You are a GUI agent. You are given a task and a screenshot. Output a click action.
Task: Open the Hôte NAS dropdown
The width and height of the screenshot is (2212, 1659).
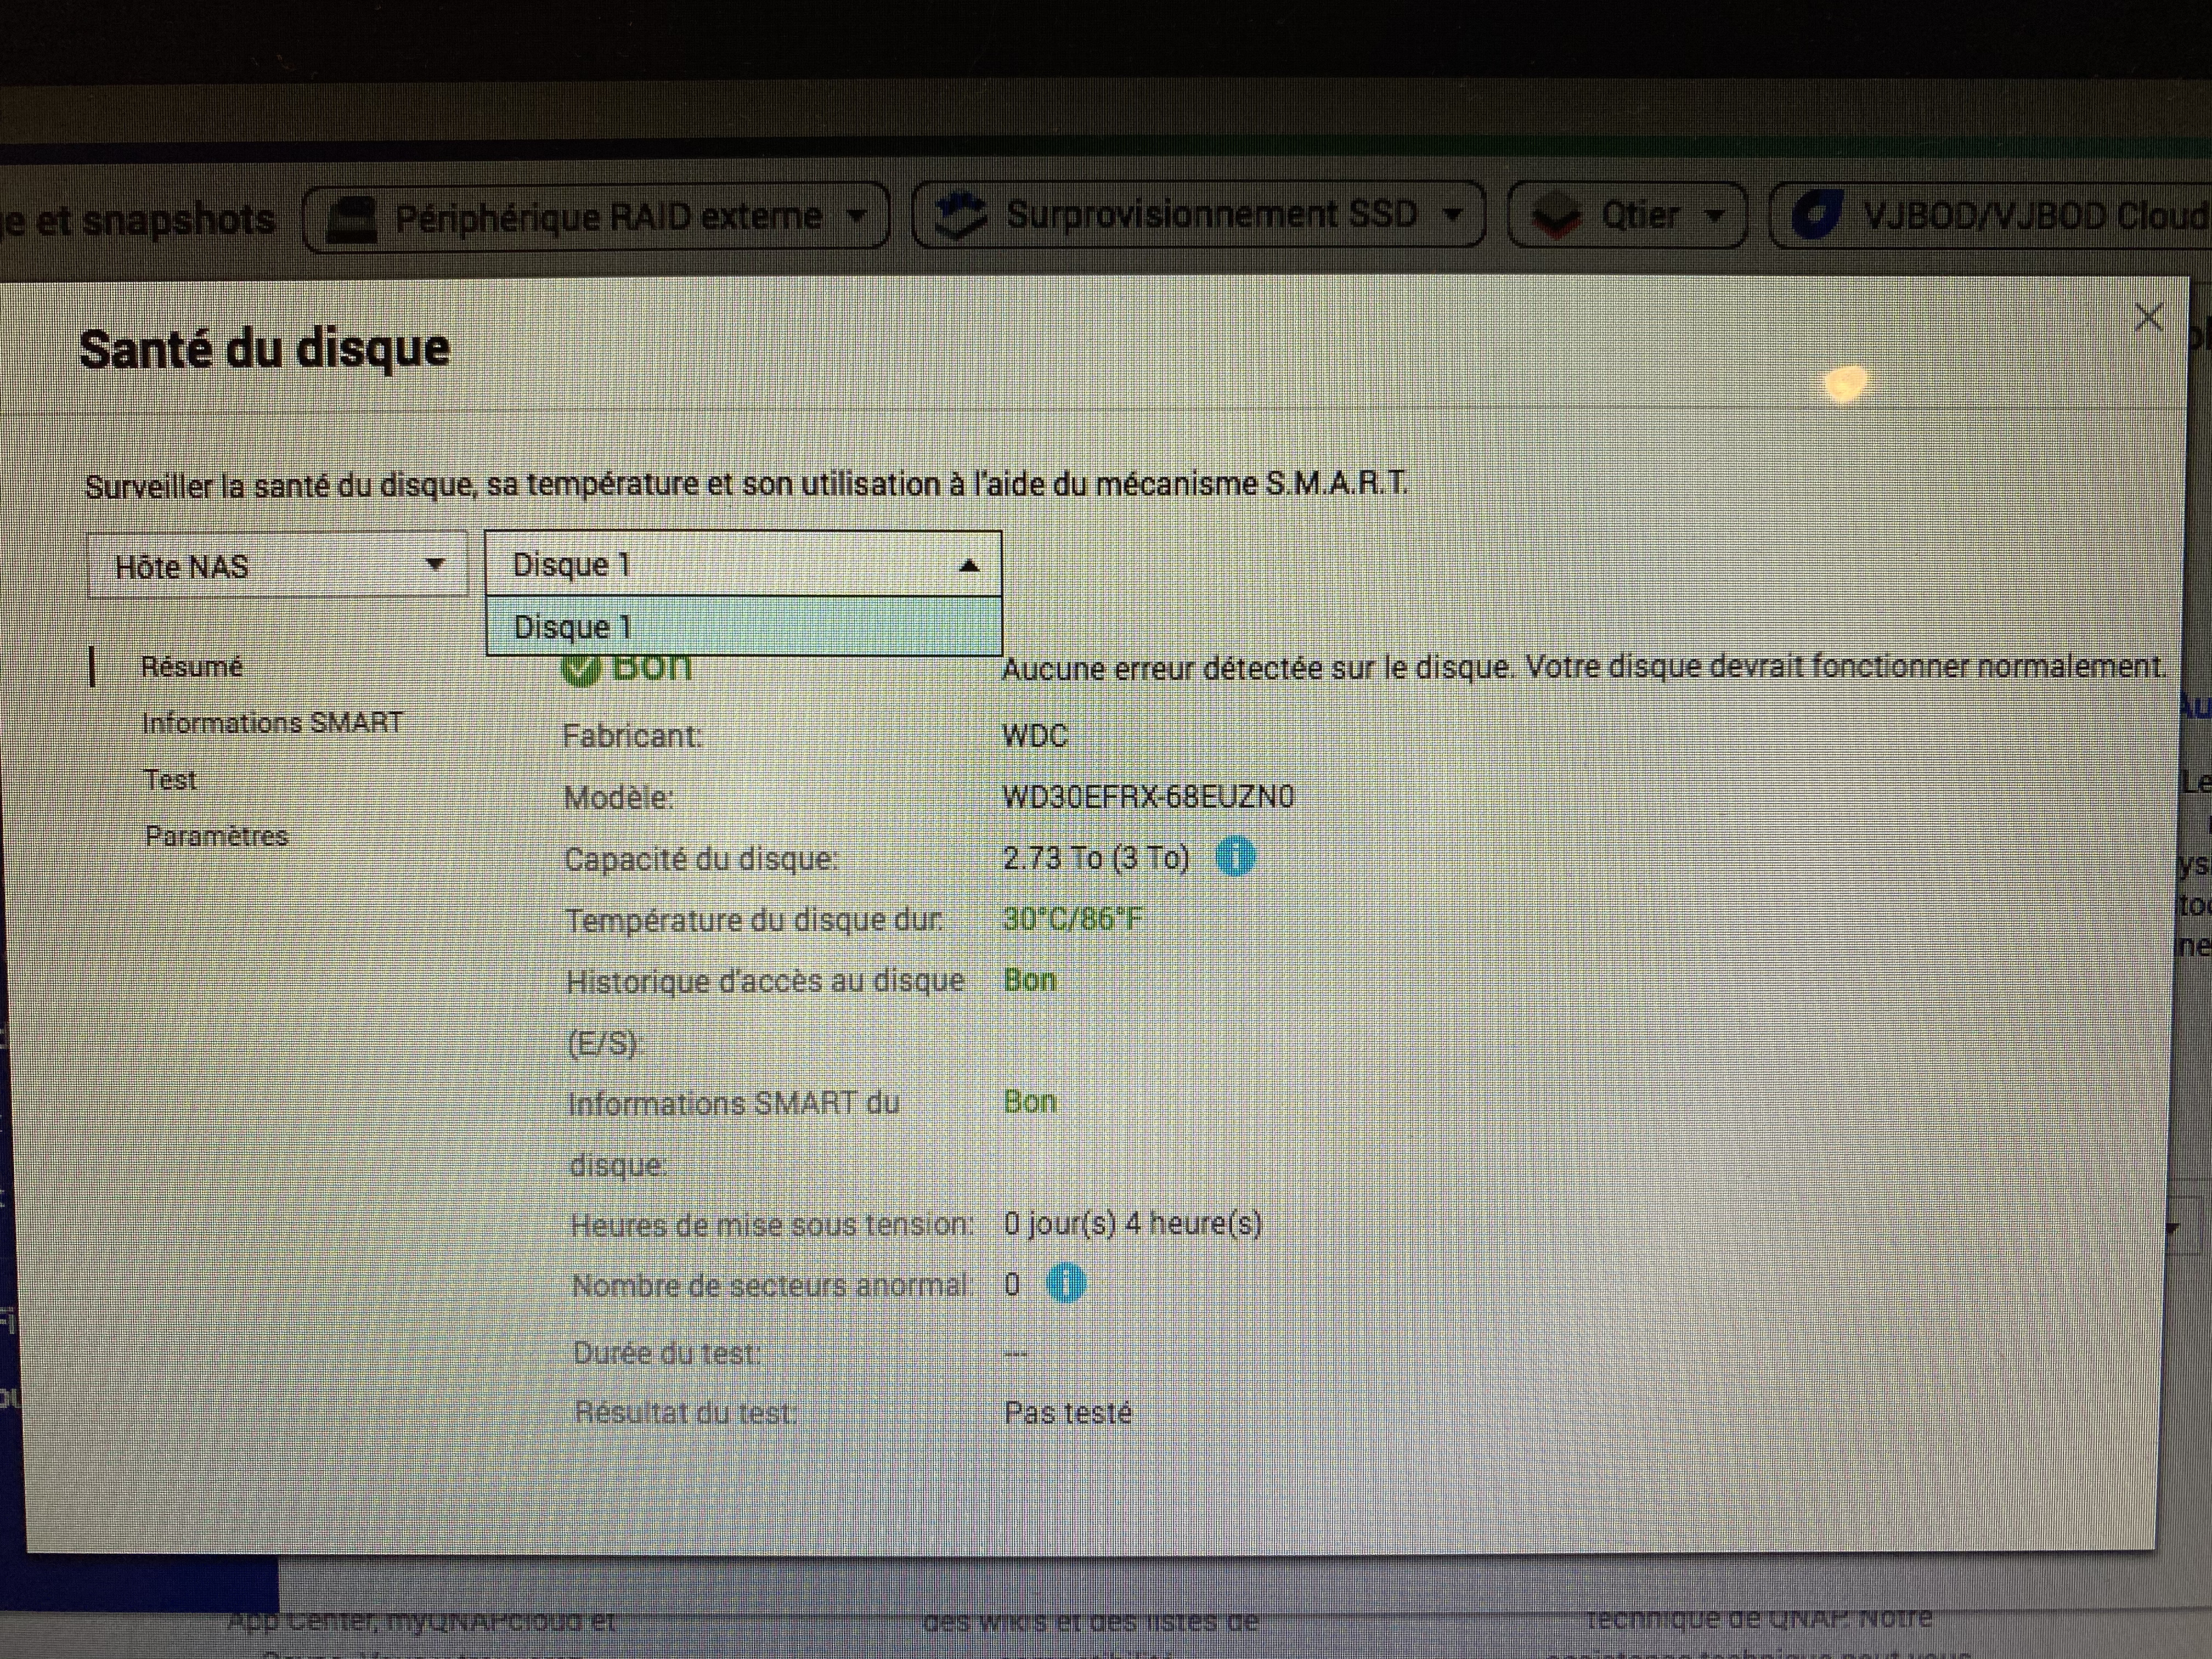277,566
